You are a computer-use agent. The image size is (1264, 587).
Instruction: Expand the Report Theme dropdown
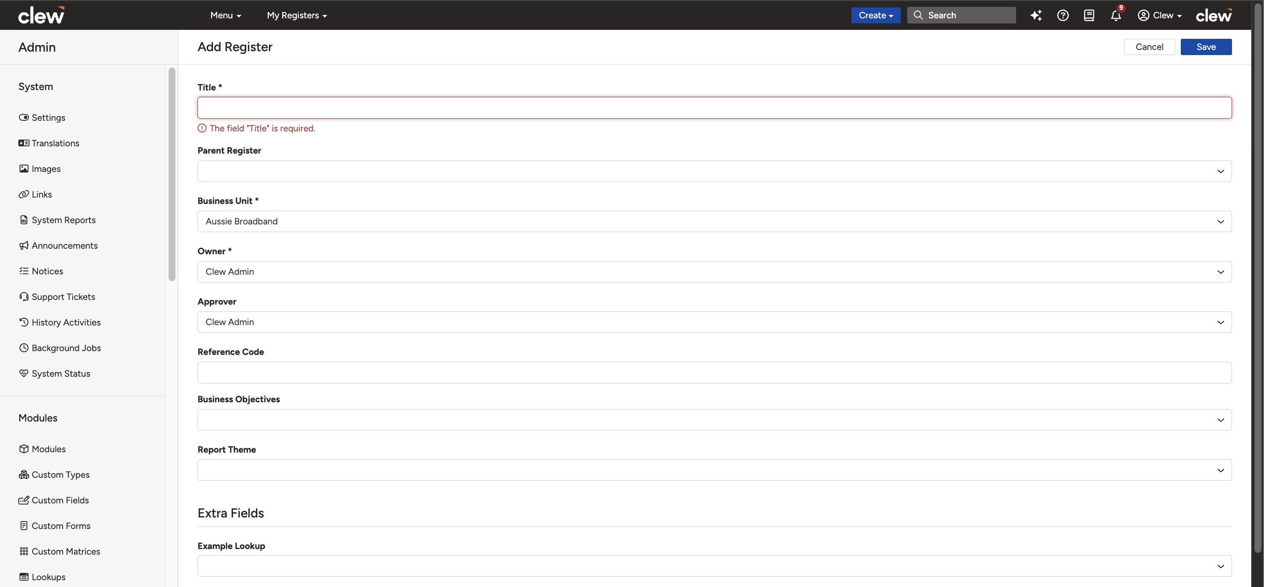point(714,470)
